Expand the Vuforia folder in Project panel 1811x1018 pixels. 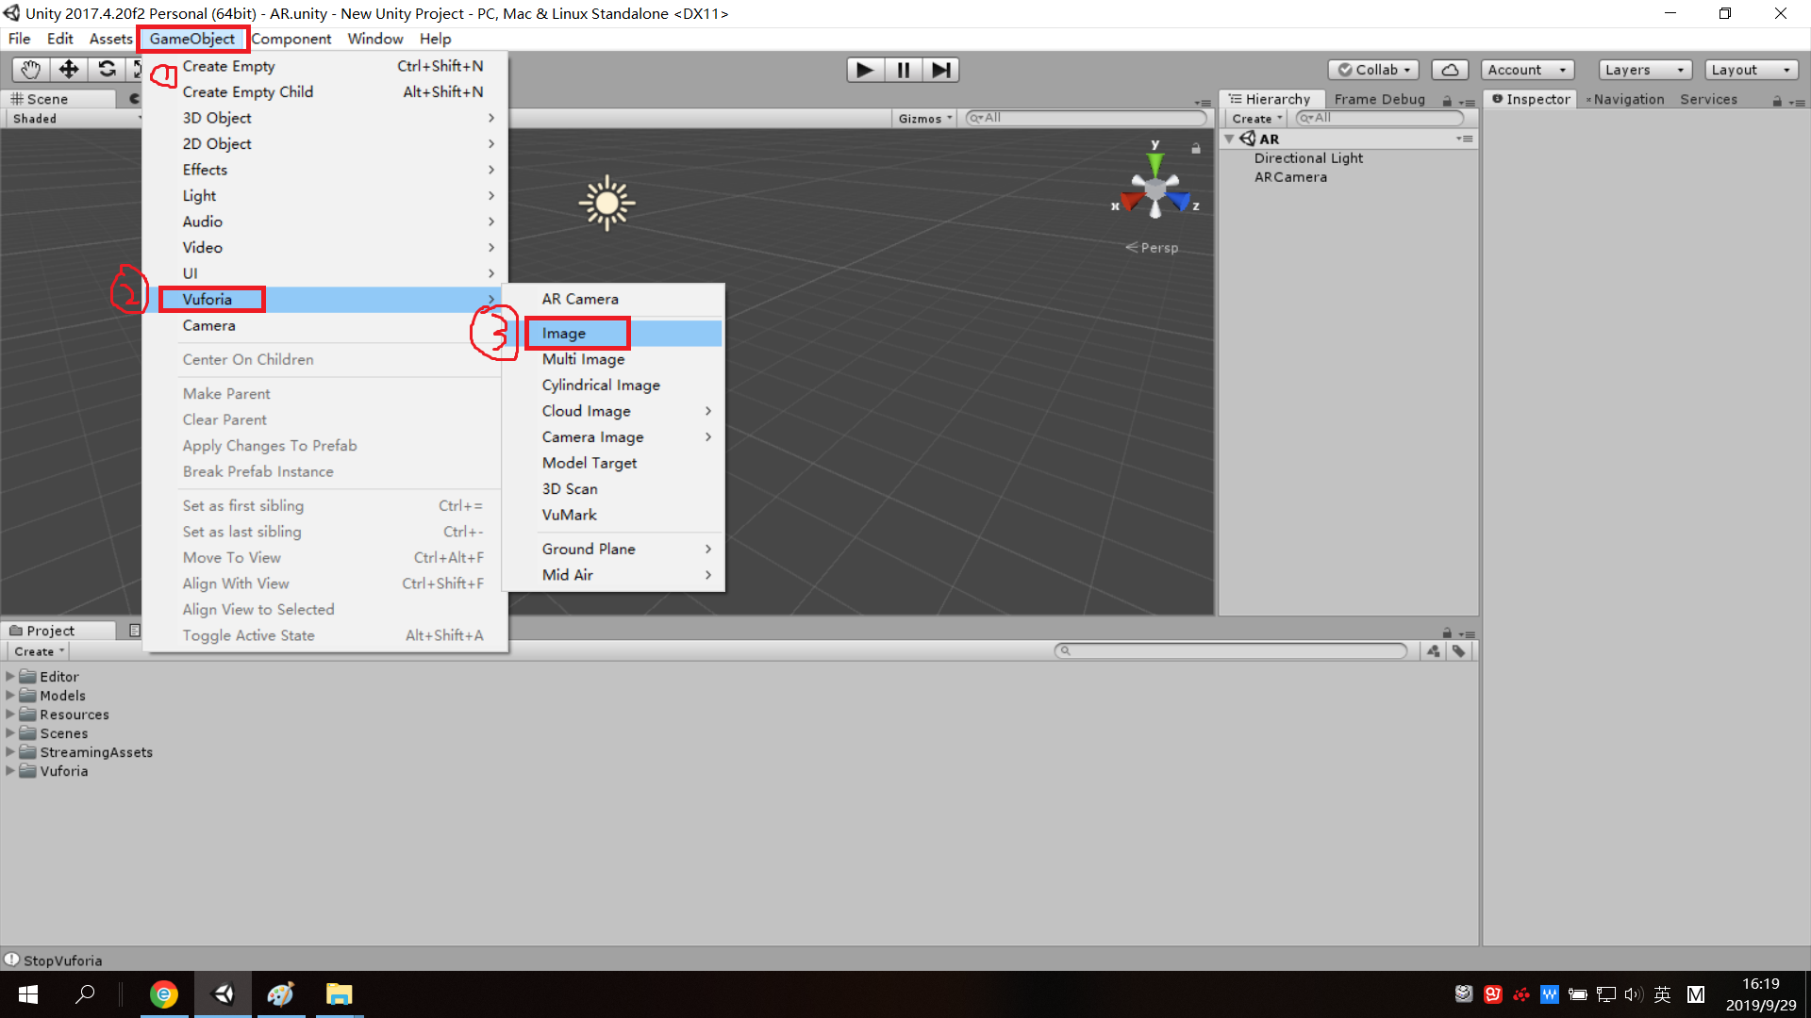pyautogui.click(x=9, y=770)
